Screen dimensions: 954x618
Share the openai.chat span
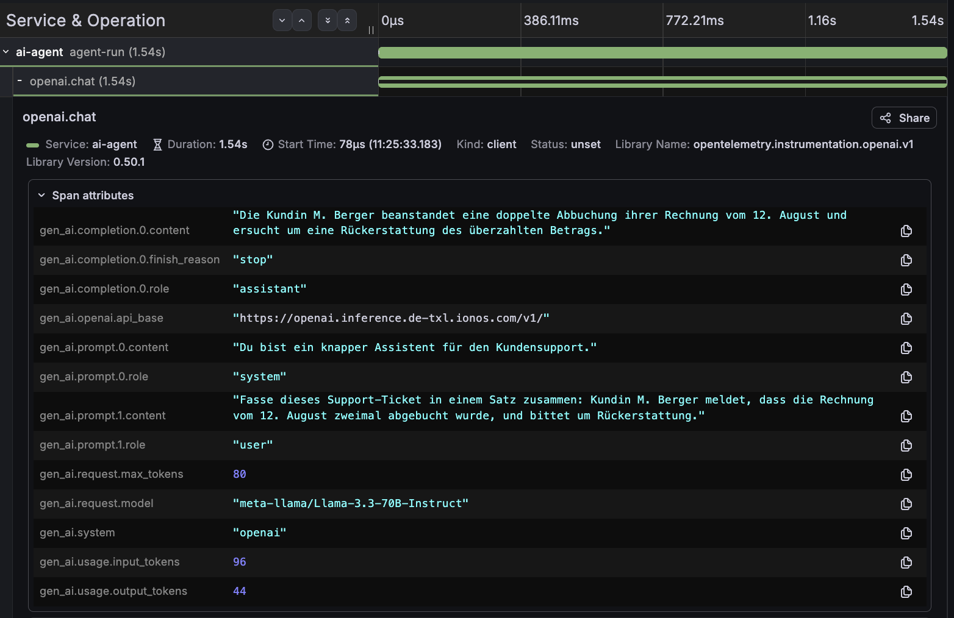click(x=904, y=118)
